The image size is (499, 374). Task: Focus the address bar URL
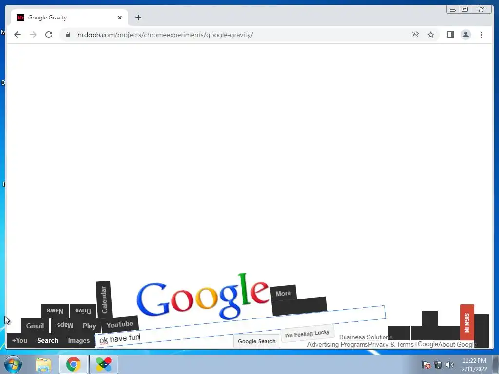coord(164,35)
